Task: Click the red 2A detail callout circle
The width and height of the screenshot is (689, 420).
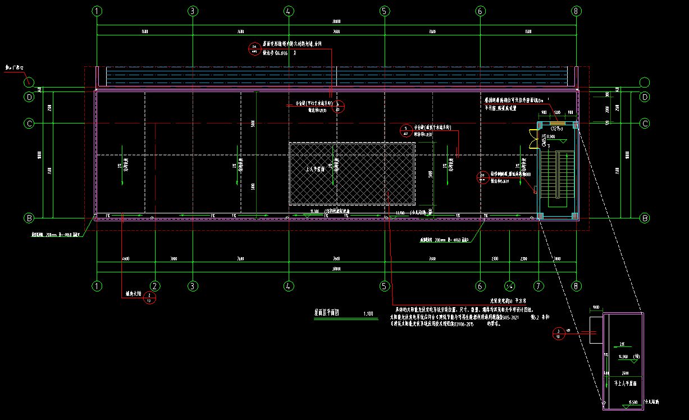Action: click(254, 49)
